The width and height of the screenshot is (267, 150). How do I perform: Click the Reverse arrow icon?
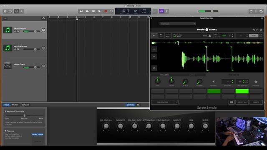214,82
